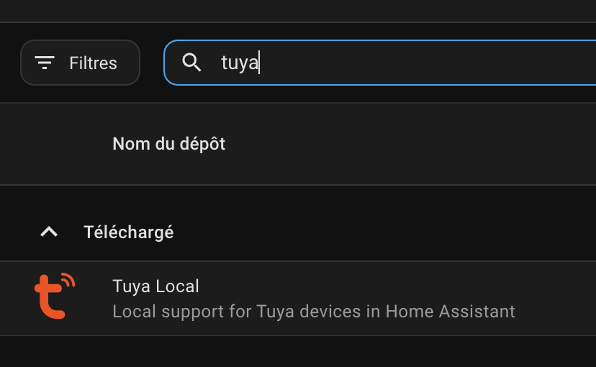Screen dimensions: 596x367
Task: Click the filter lines icon beside Filtres
Action: coord(45,63)
